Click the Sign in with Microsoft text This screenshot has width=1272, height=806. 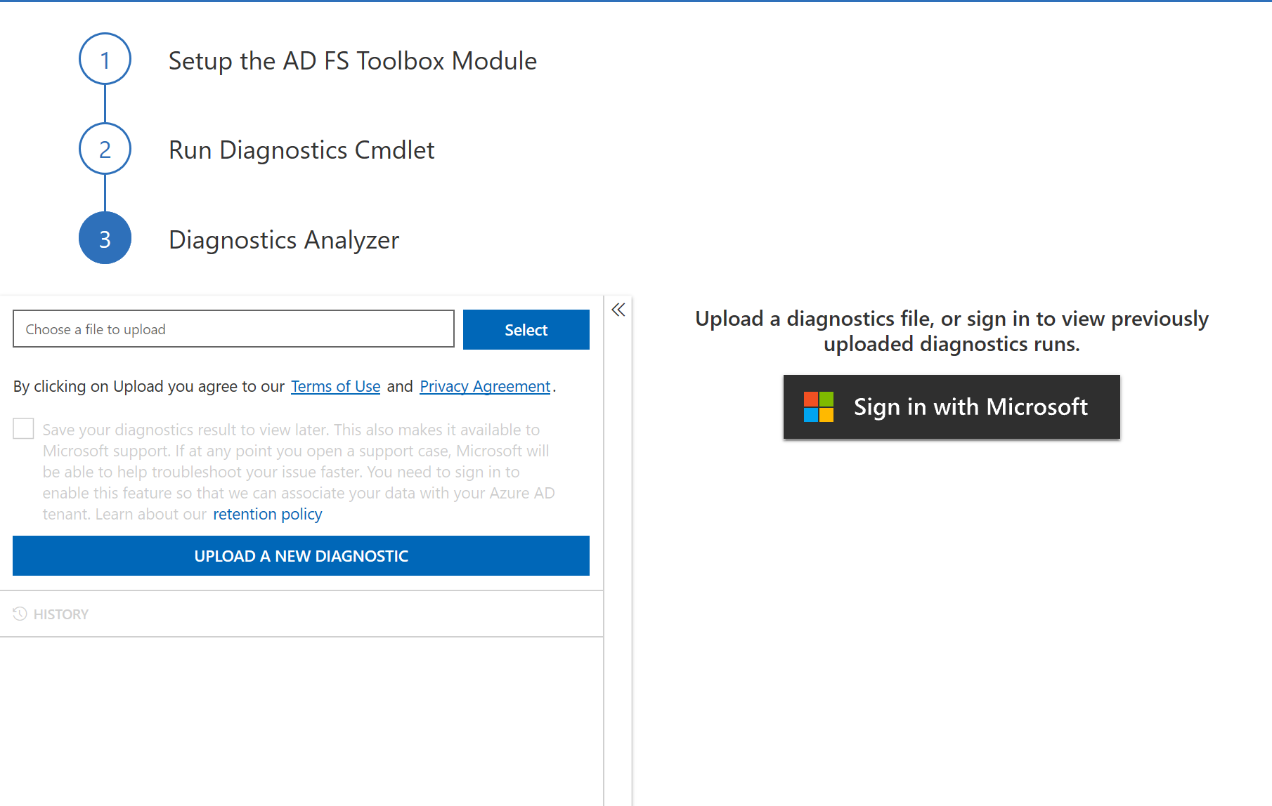[x=971, y=407]
